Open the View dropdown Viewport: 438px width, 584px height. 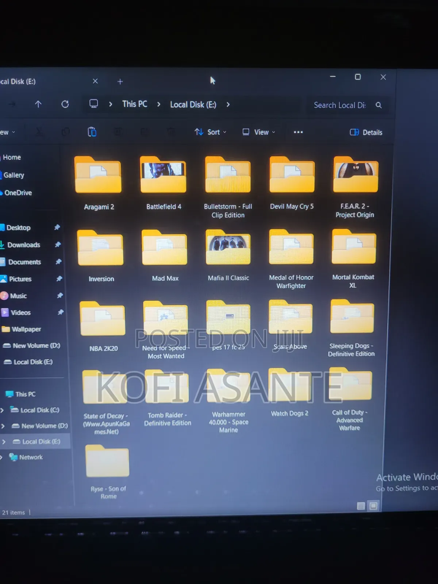tap(259, 132)
